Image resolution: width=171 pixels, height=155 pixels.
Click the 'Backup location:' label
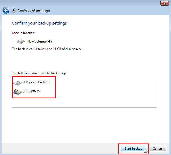(x=23, y=33)
